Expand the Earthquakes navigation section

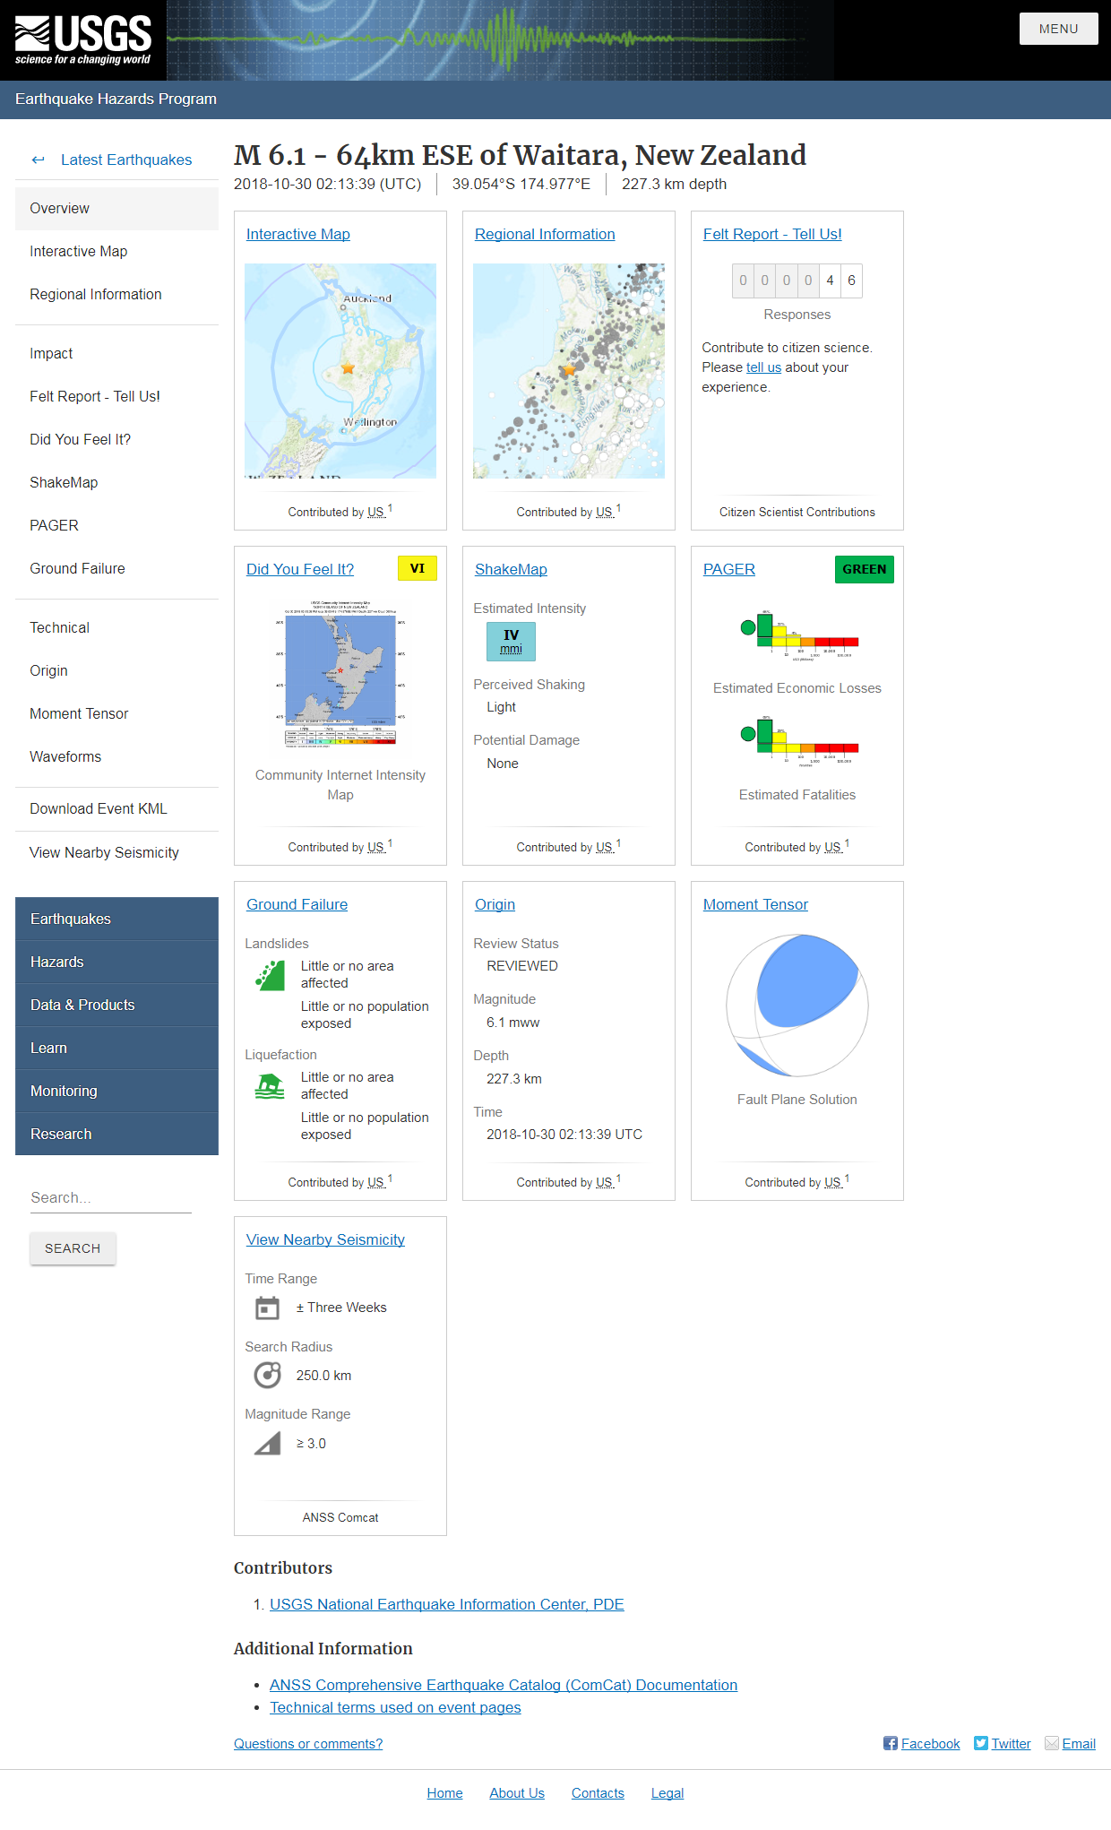116,919
